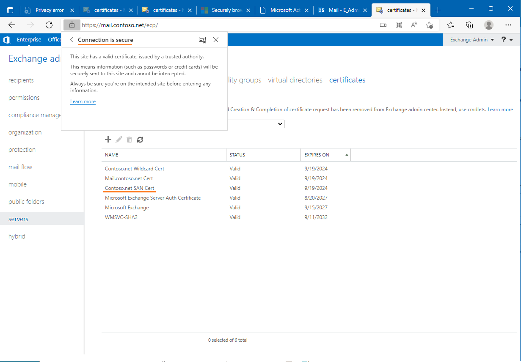Switch to the Mail - E_Adm browser tab
This screenshot has height=362, width=521.
[343, 10]
